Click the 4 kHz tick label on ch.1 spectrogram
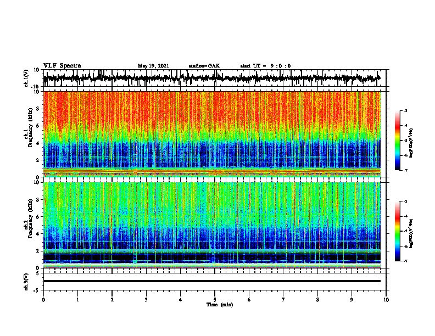Image resolution: width=435 pixels, height=336 pixels. tap(38, 143)
